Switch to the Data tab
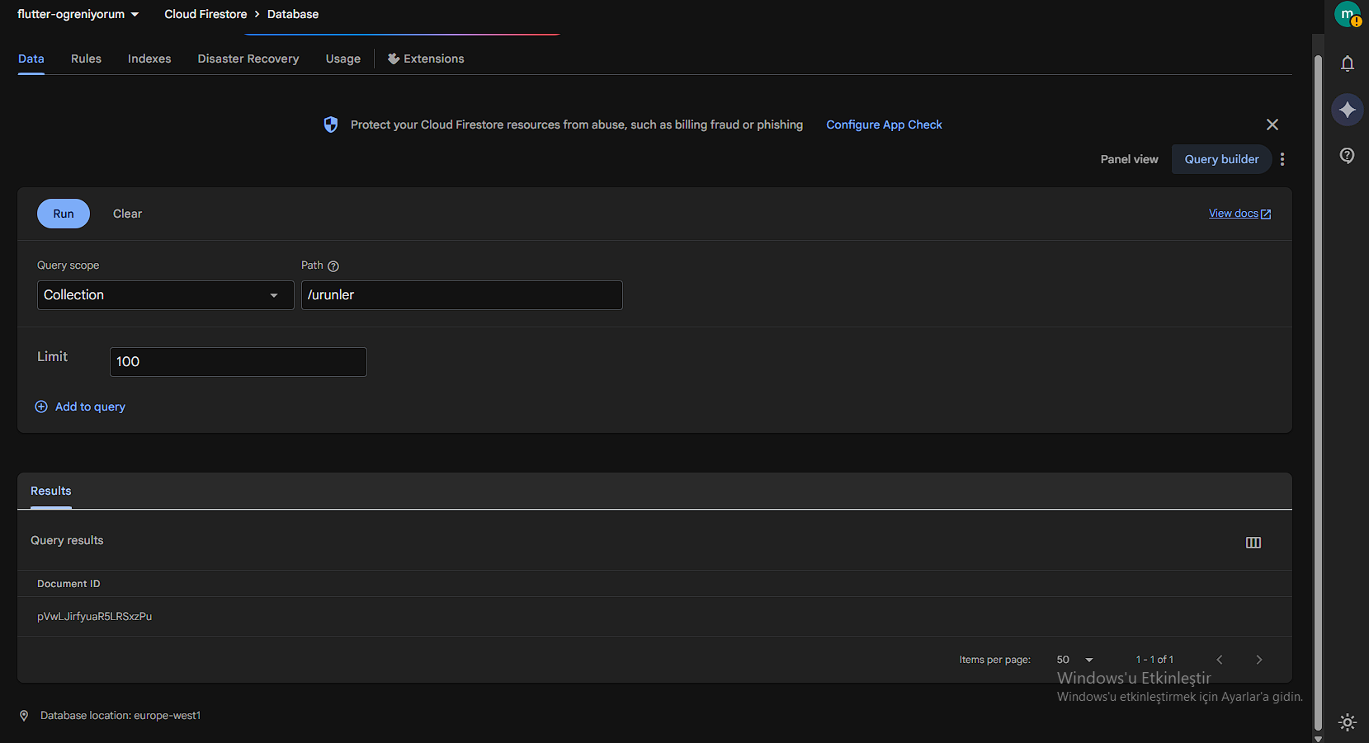 coord(31,59)
